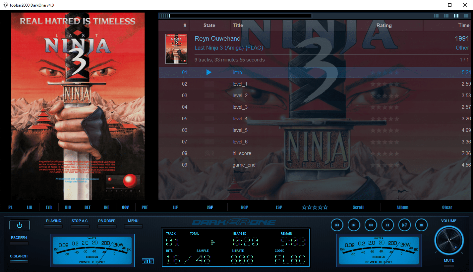Skip to the previous track
This screenshot has height=272, width=473.
tap(337, 225)
